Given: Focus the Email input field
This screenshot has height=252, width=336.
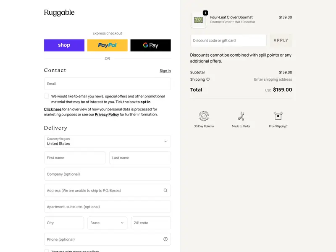Looking at the screenshot, I should pyautogui.click(x=108, y=84).
